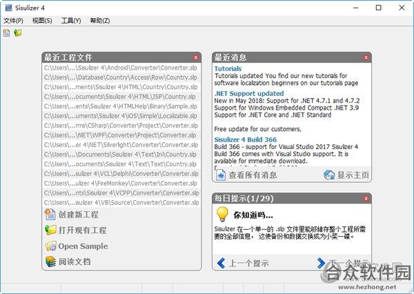Open recent file Android\Converter\Converter.slp

click(x=121, y=68)
